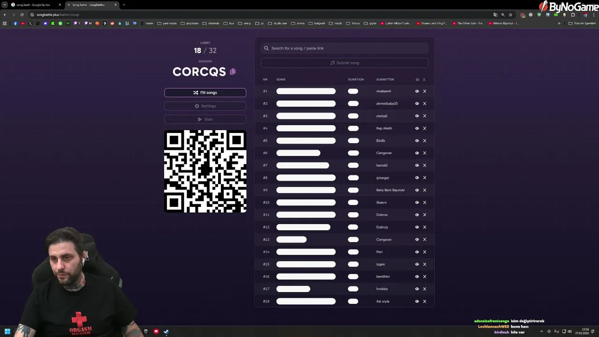Open the Chrome tab search dropdown
This screenshot has height=337, width=599.
(x=5, y=5)
